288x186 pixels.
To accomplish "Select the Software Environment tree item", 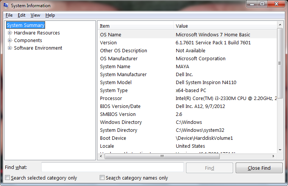I will [38, 48].
